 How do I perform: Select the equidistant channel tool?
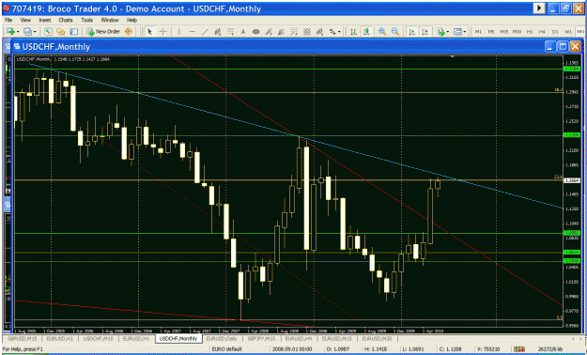click(217, 32)
